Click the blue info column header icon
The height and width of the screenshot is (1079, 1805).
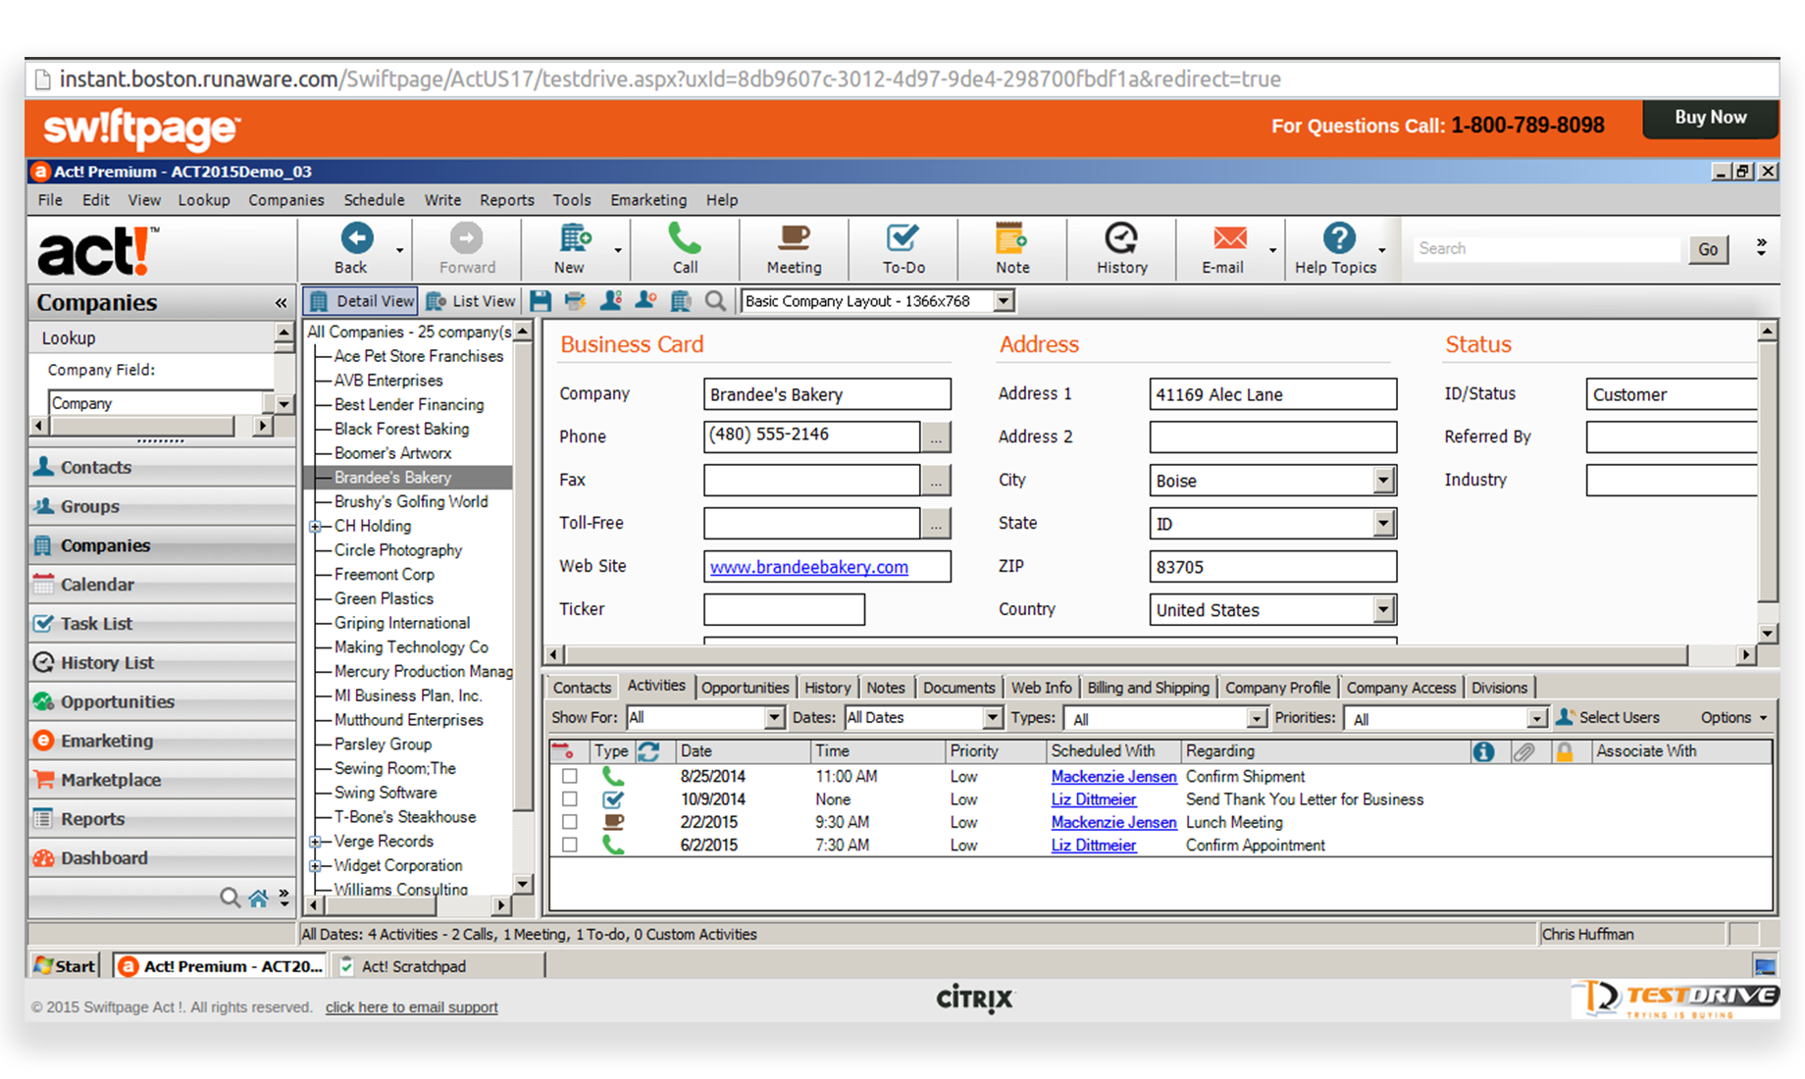[1483, 751]
